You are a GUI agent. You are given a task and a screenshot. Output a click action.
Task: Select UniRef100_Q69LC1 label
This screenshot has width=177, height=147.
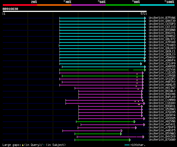pyautogui.click(x=162, y=51)
